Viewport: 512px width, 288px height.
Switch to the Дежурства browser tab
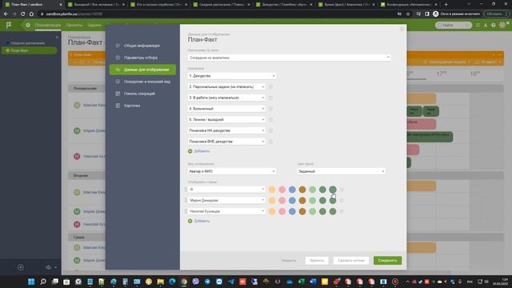point(285,5)
